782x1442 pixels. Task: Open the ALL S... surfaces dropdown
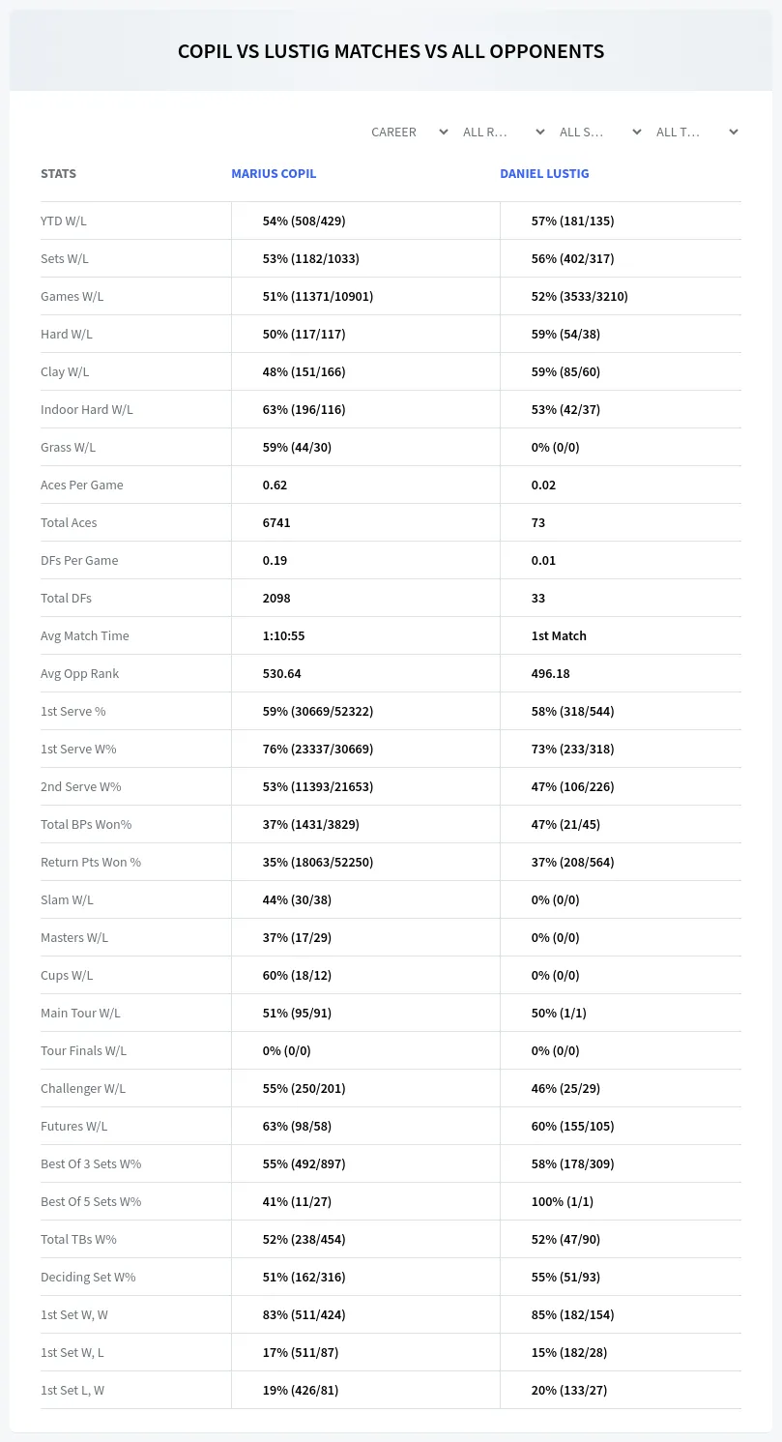point(599,132)
